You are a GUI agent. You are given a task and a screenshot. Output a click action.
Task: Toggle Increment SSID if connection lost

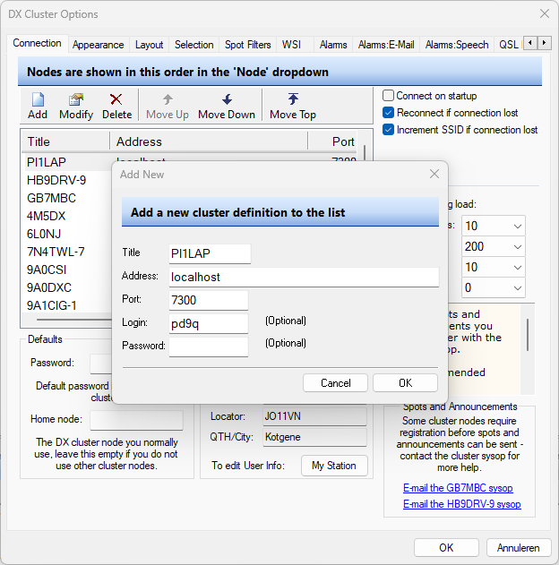pyautogui.click(x=389, y=130)
